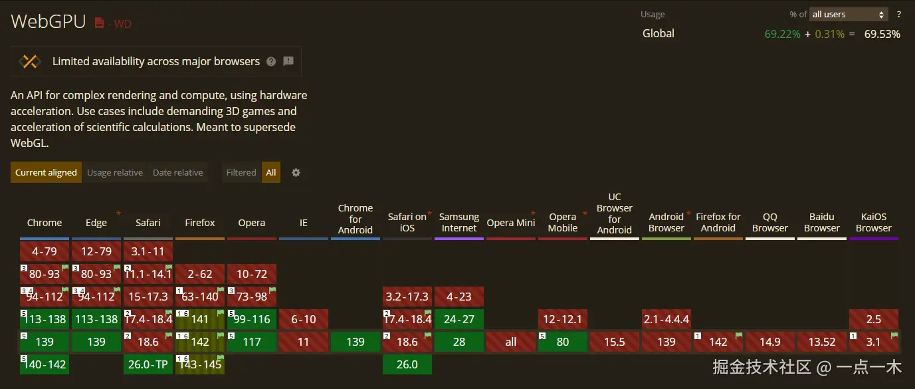Switch to Date relative view
915x389 pixels.
tap(177, 172)
